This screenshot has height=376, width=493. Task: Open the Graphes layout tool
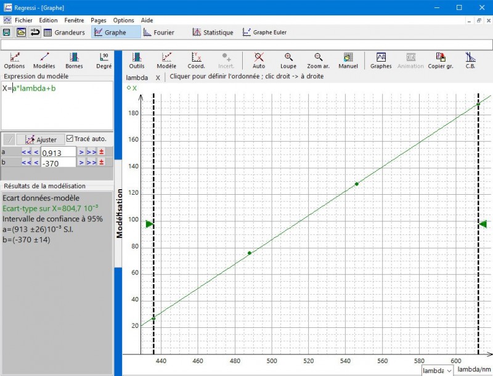pos(381,60)
